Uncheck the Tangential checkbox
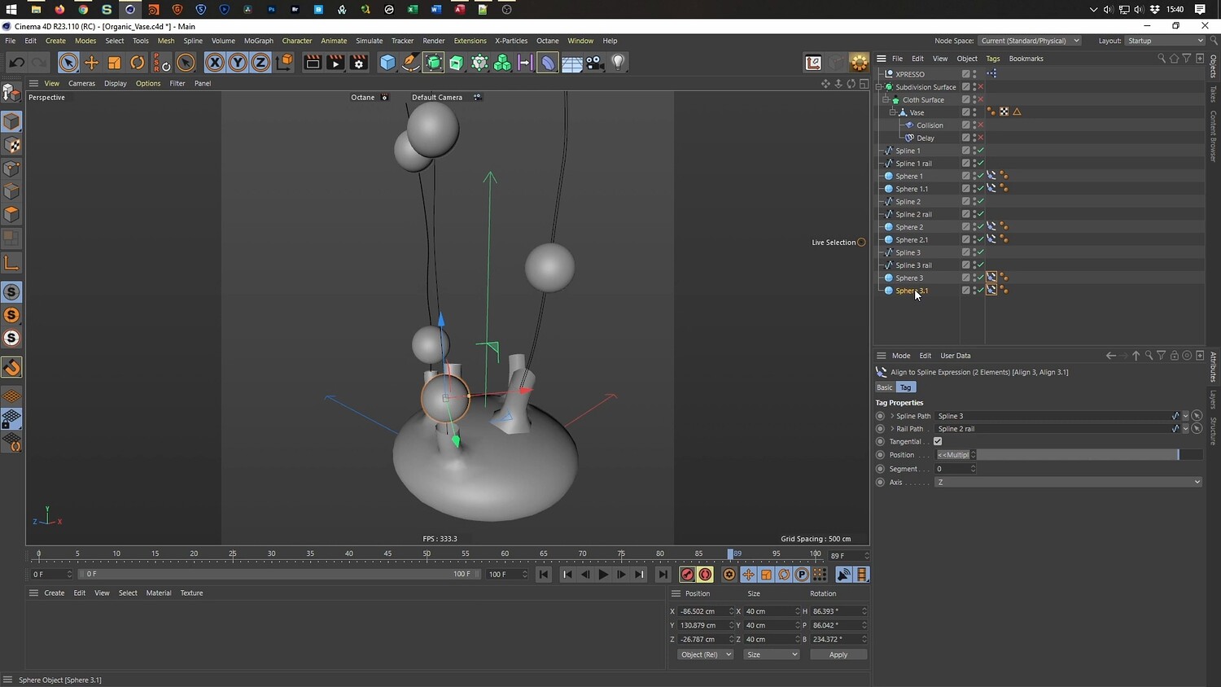This screenshot has width=1221, height=687. point(938,441)
